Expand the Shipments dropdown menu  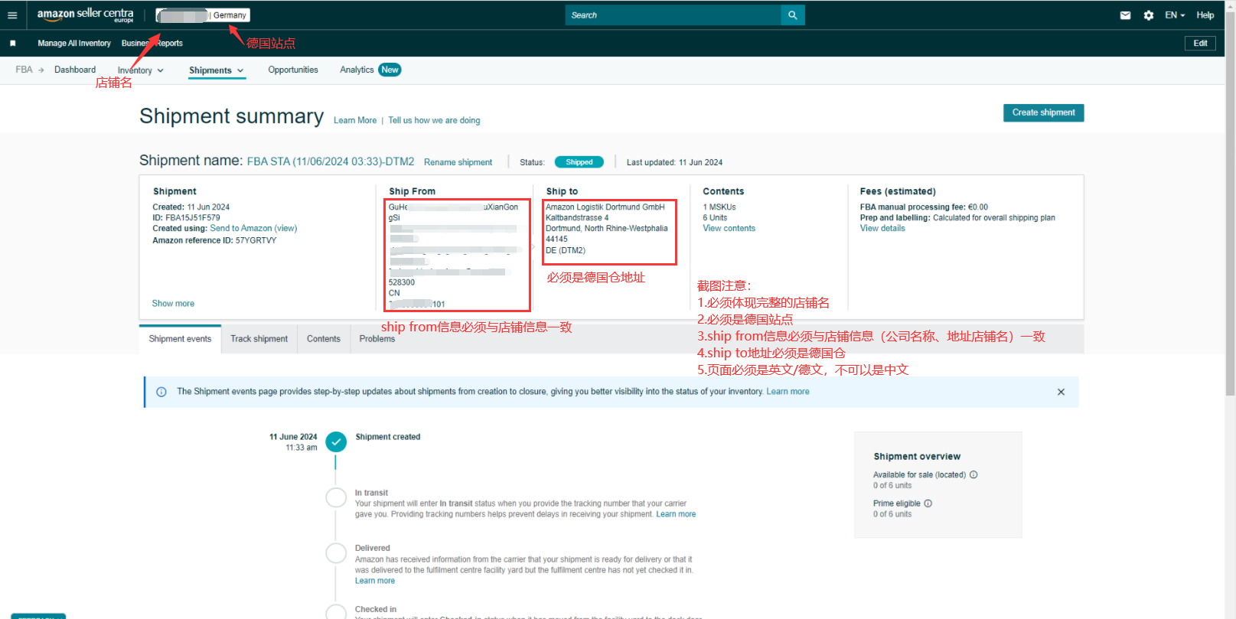tap(217, 70)
